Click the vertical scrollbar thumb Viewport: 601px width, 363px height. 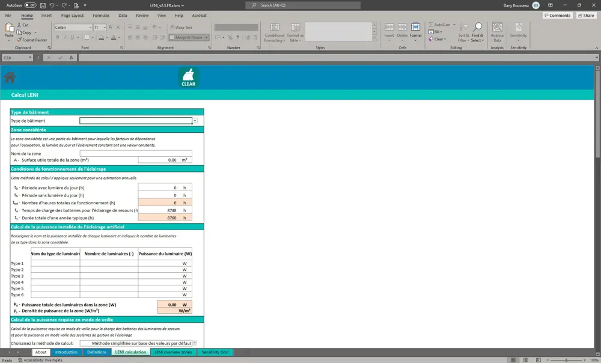[x=597, y=114]
